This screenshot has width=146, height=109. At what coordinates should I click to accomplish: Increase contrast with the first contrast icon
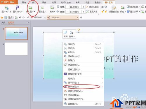pos(102,7)
